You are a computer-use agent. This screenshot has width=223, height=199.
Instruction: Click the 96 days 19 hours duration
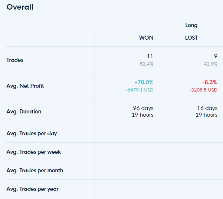click(142, 112)
